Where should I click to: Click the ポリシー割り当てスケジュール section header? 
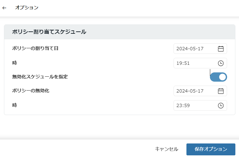(x=49, y=32)
